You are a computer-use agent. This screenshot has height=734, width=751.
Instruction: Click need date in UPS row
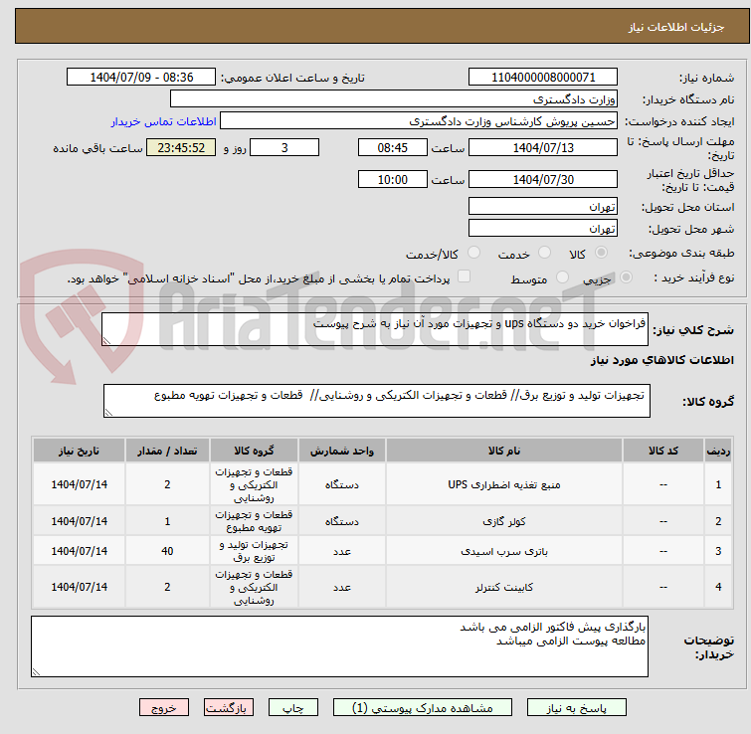click(79, 484)
